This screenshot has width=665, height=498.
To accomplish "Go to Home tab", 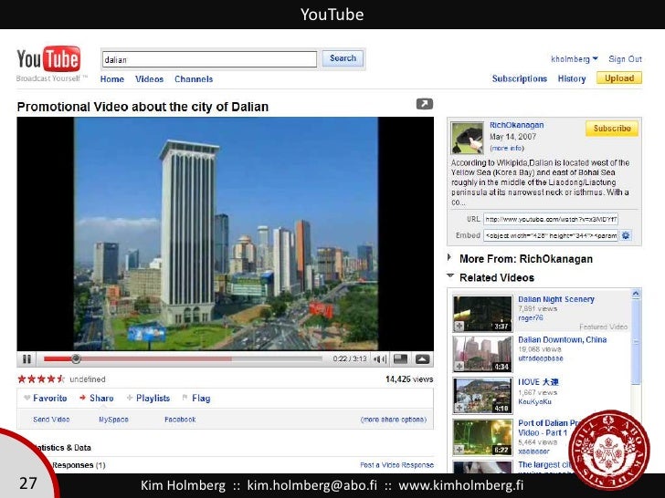I will 112,79.
